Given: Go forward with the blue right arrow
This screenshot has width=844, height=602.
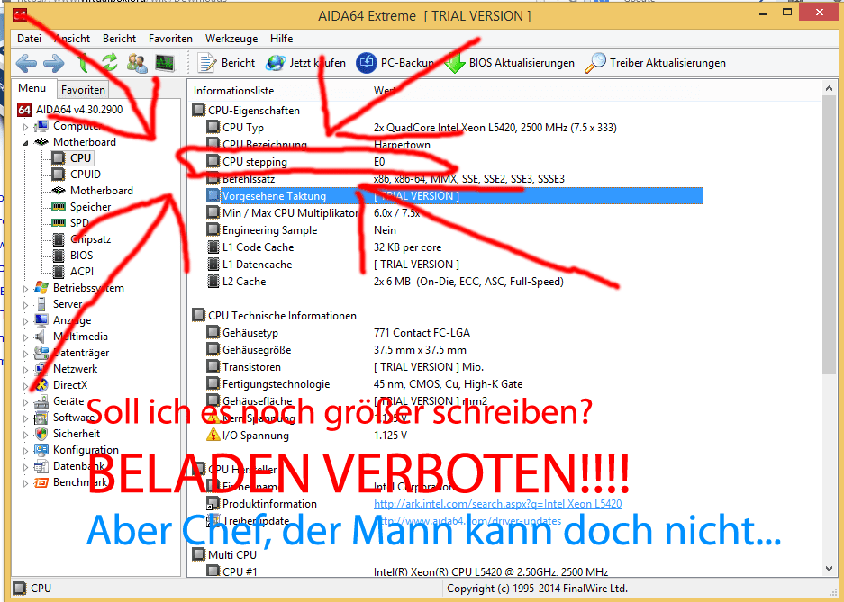Looking at the screenshot, I should tap(54, 63).
